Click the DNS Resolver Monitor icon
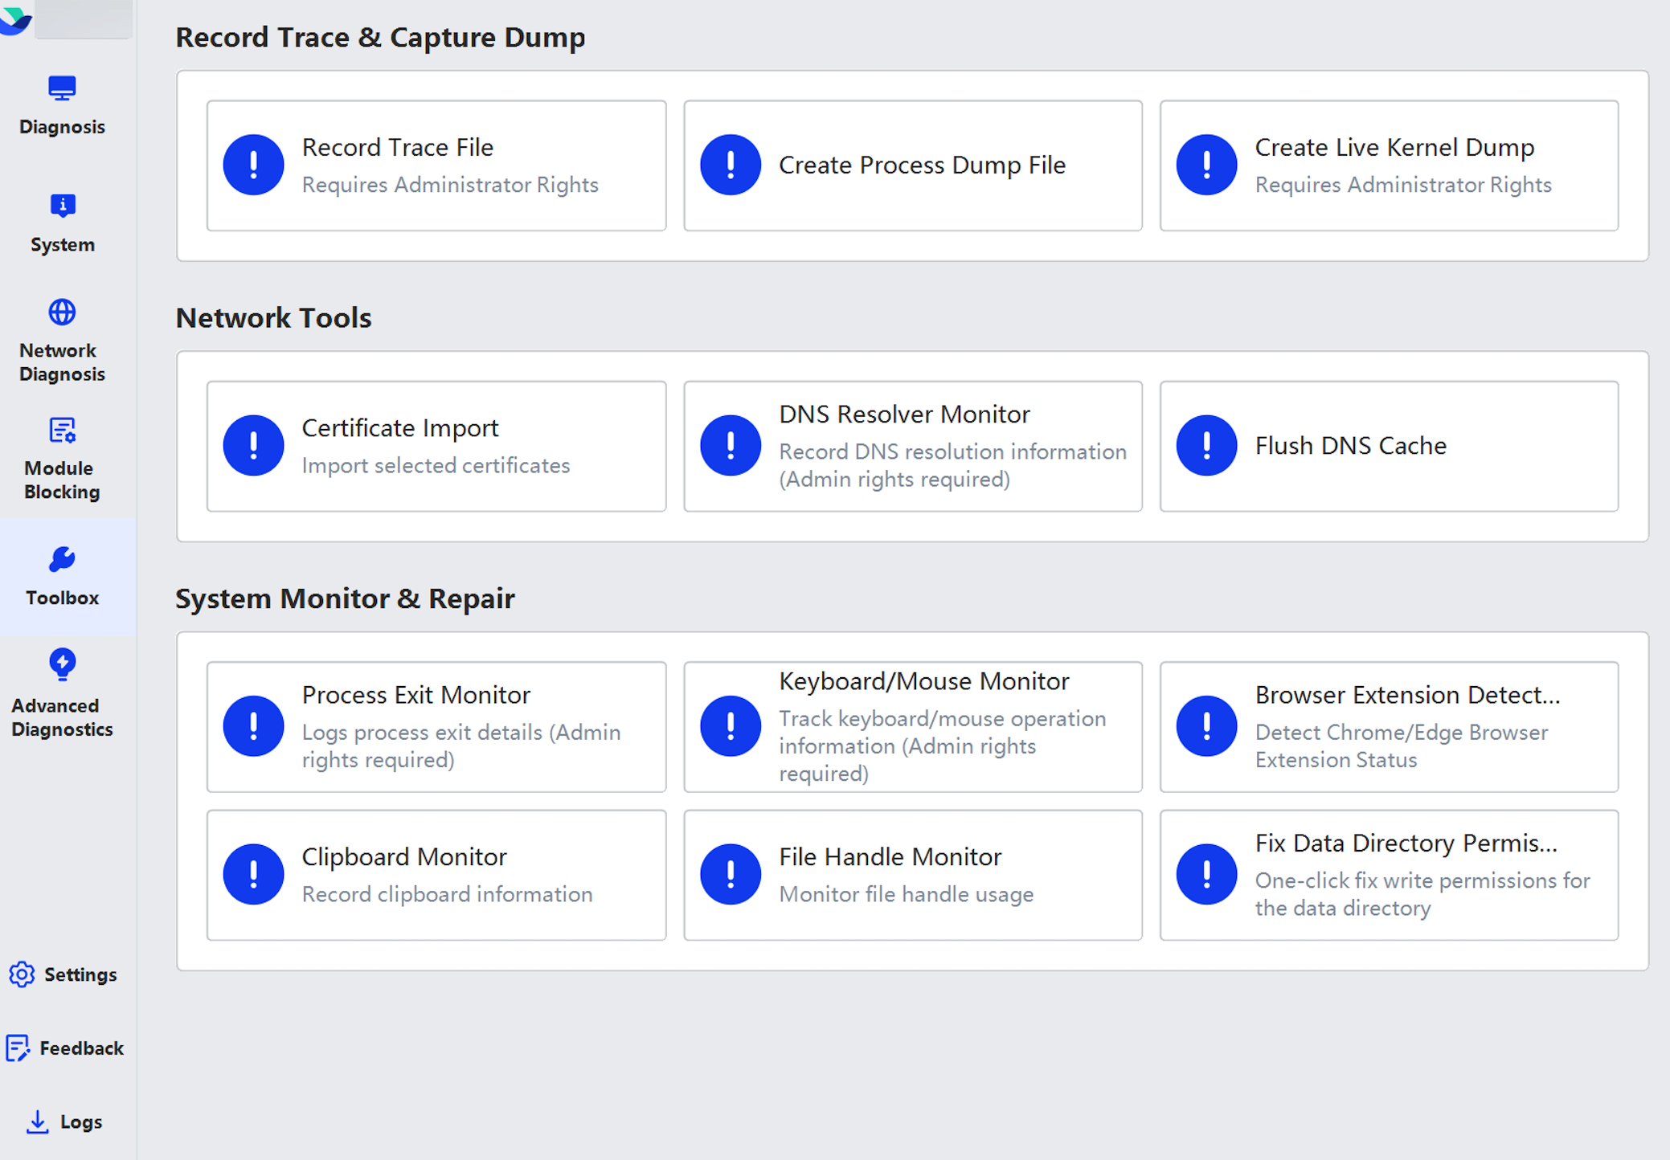 pyautogui.click(x=730, y=445)
